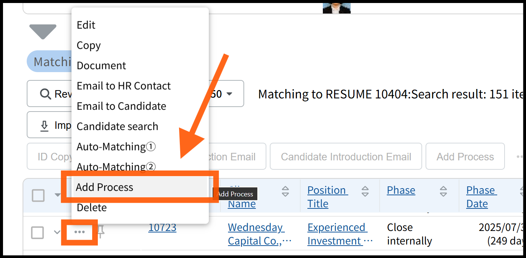Open job ID 10723 link

click(162, 227)
